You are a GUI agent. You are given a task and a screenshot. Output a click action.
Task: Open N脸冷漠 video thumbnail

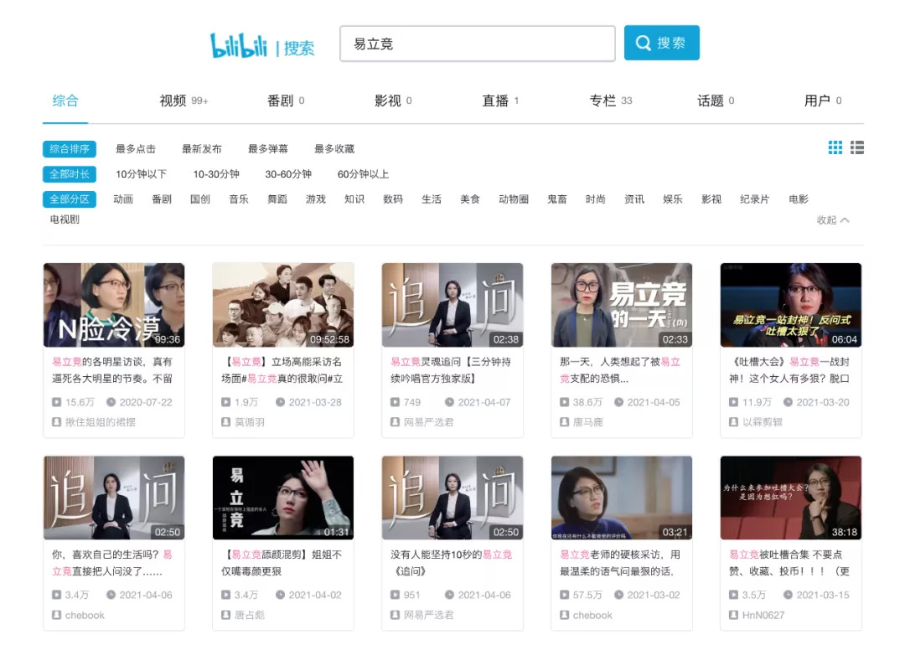coord(114,305)
